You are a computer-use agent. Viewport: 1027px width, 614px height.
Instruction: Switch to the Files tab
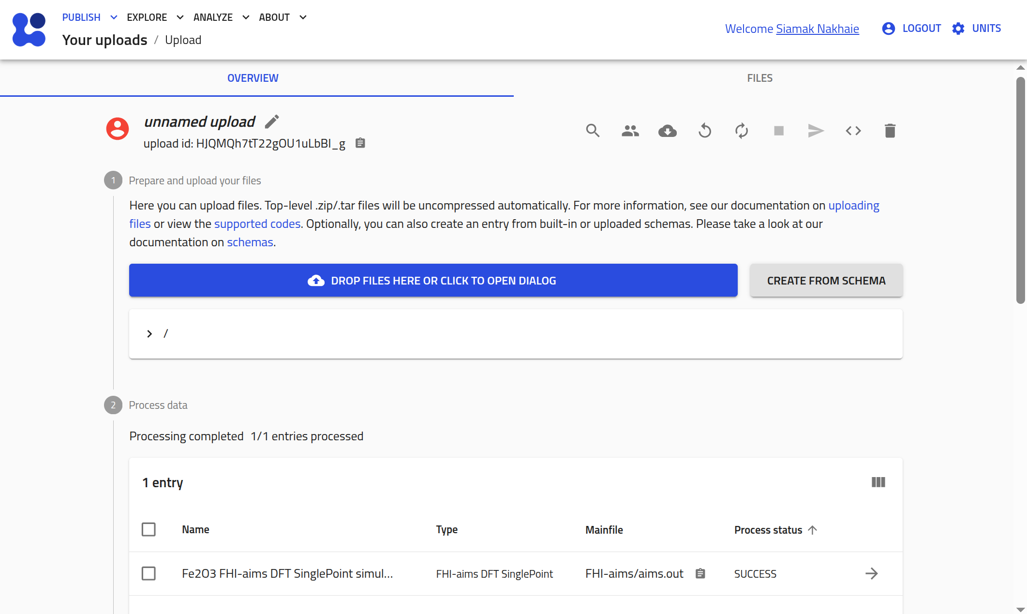tap(759, 78)
